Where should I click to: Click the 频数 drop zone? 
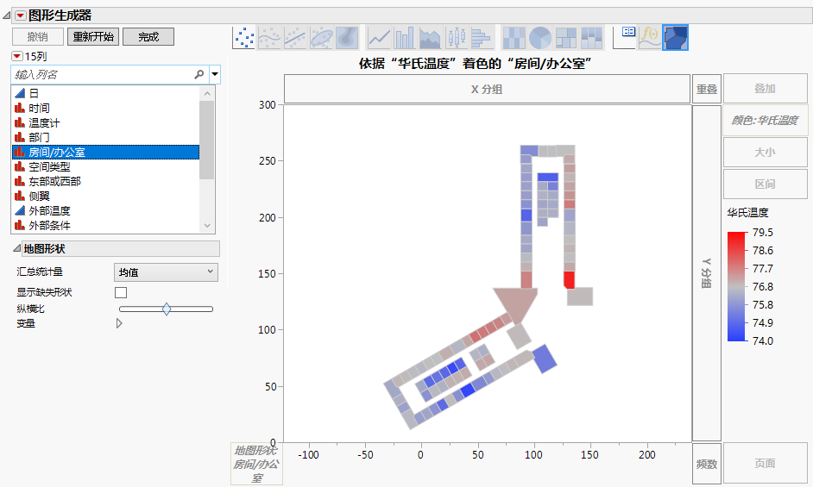coord(706,464)
